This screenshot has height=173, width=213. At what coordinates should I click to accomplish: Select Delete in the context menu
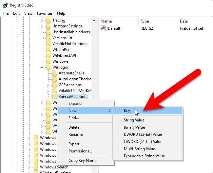(85, 127)
